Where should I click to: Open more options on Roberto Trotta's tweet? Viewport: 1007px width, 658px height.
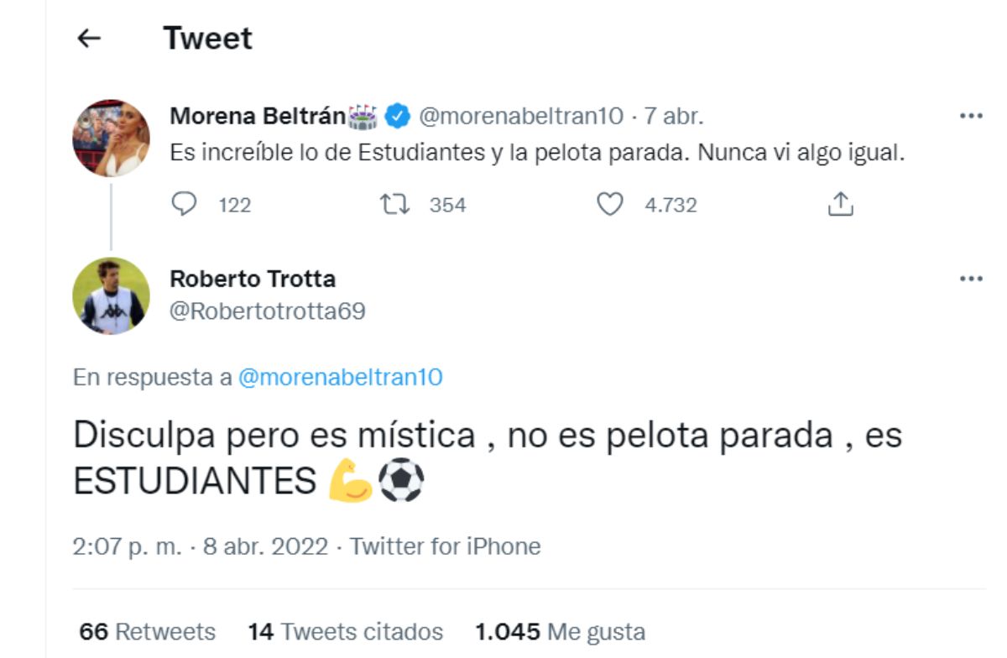point(971,277)
